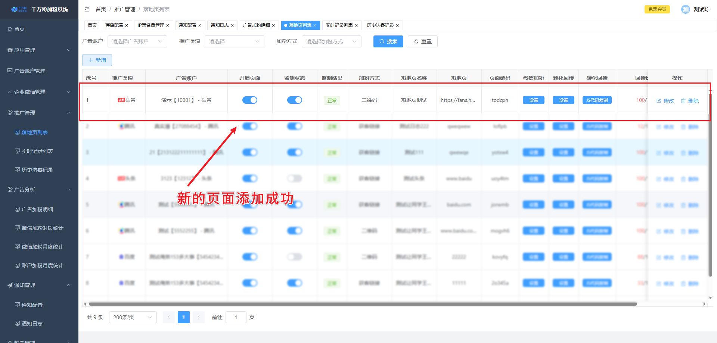Click the sidebar collapse hamburger icon
Image resolution: width=717 pixels, height=343 pixels.
point(87,9)
